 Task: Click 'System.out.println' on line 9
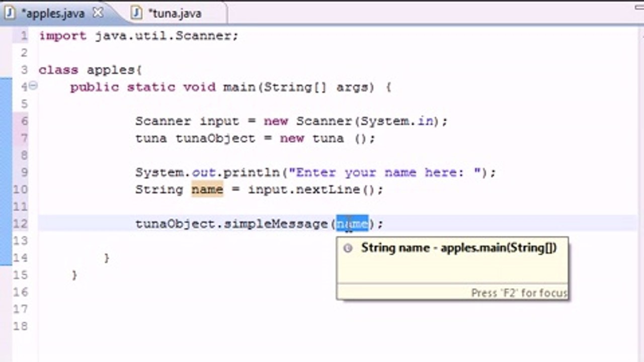coord(207,172)
